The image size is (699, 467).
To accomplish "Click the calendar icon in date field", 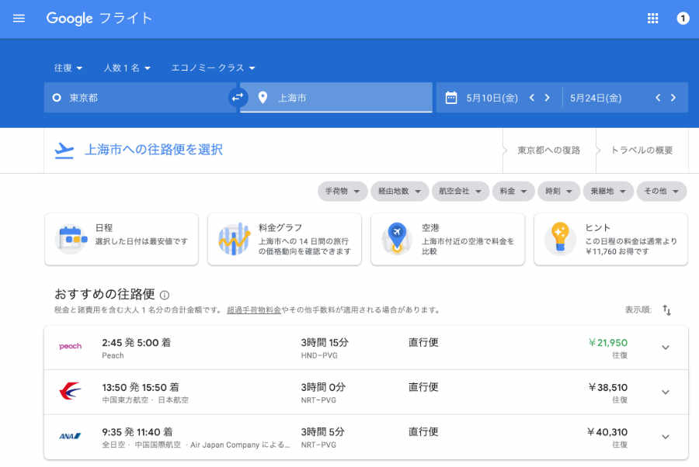I will pyautogui.click(x=451, y=98).
